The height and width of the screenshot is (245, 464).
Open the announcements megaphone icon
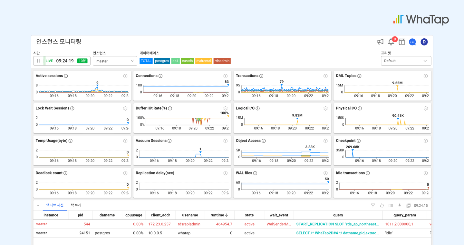coord(381,42)
